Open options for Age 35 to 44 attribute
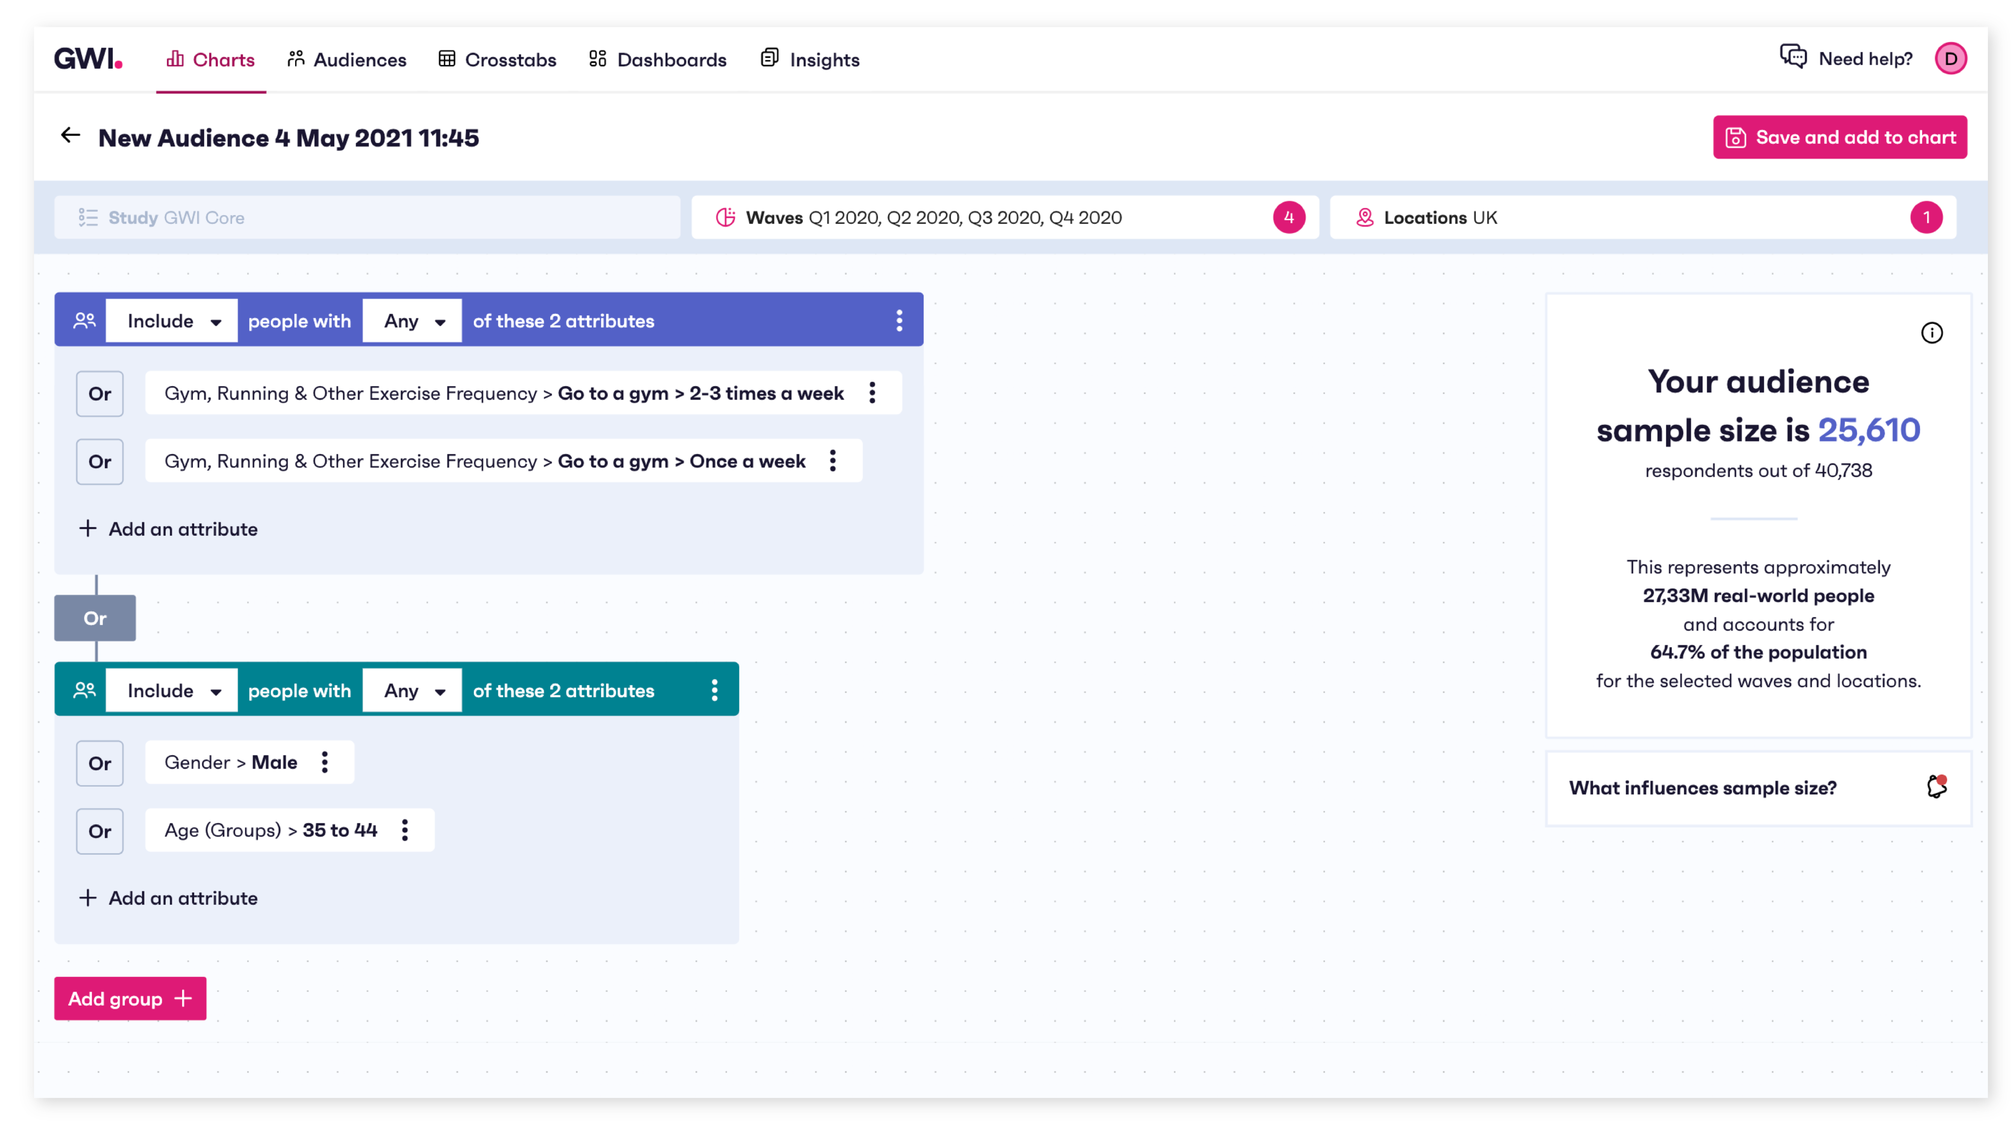Image resolution: width=2016 pixels, height=1132 pixels. 405,830
